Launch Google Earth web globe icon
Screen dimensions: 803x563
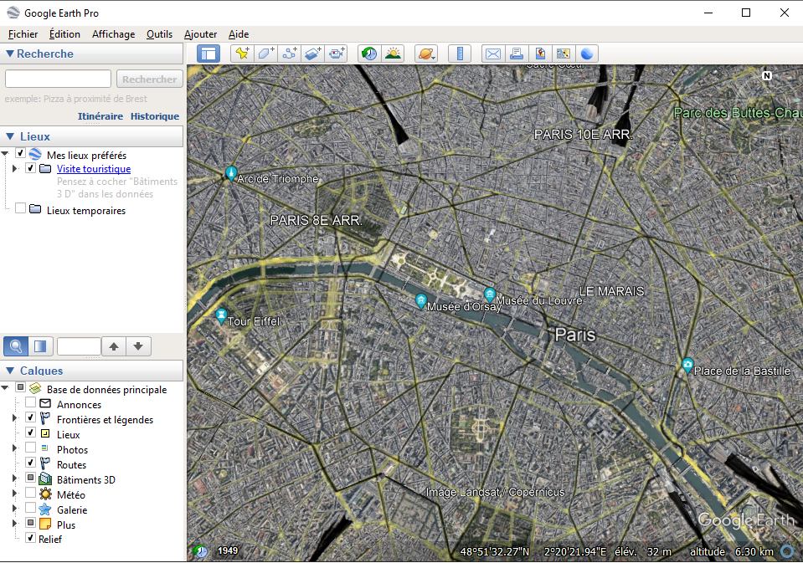pos(587,54)
